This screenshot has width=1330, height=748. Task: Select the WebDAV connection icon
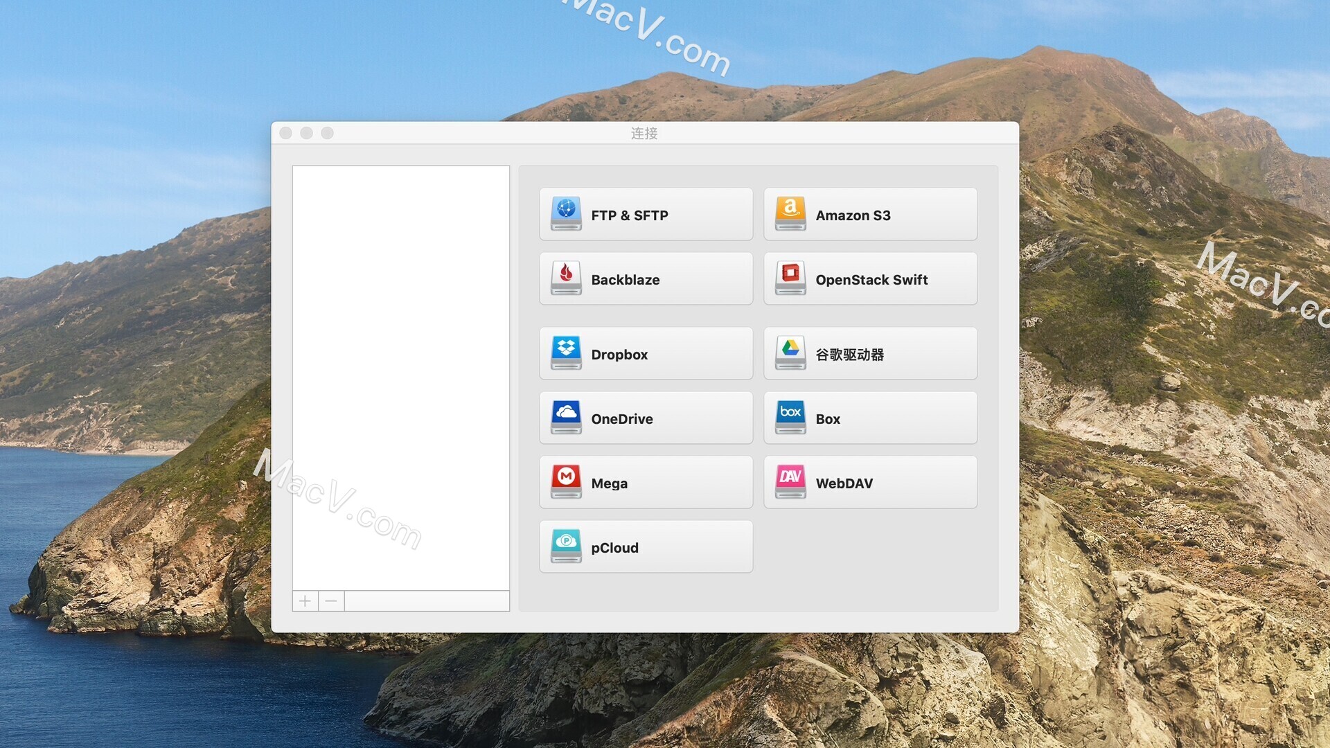(789, 482)
